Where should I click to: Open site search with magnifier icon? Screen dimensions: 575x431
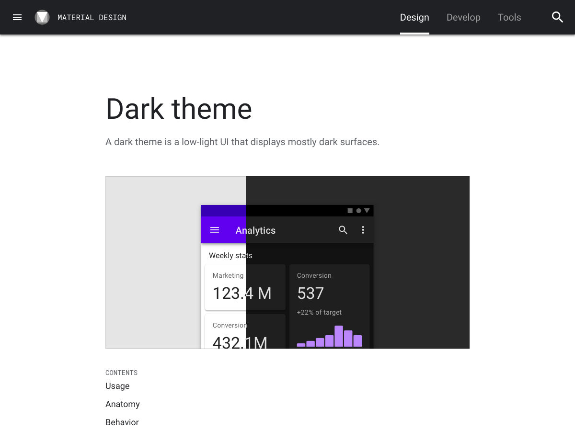[x=557, y=17]
